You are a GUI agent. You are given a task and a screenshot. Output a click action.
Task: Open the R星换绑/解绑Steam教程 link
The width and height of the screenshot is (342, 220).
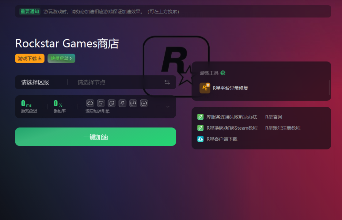click(232, 128)
